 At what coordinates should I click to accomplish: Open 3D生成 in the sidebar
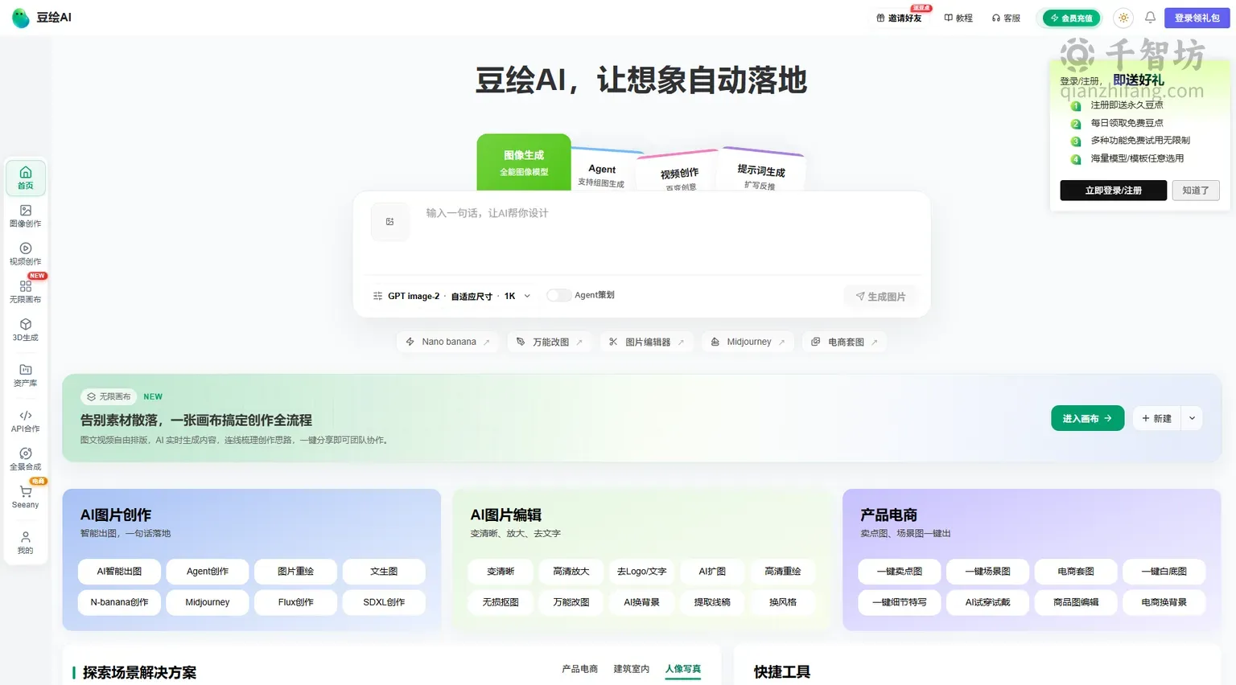click(x=26, y=330)
